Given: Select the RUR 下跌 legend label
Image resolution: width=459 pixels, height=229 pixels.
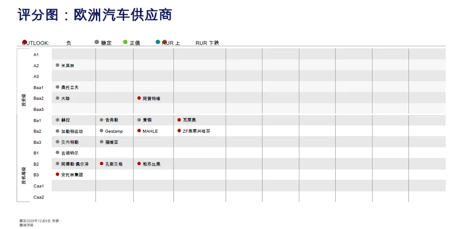Looking at the screenshot, I should pos(207,43).
